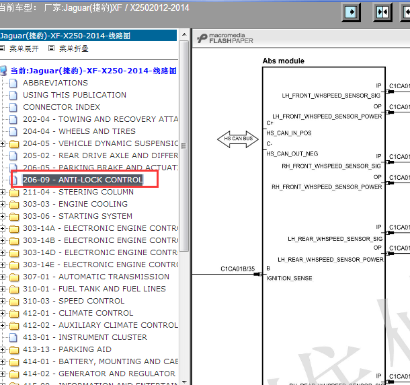The image size is (410, 385).
Task: Click the 菜单折叠 collapse menu link
Action: [x=74, y=48]
